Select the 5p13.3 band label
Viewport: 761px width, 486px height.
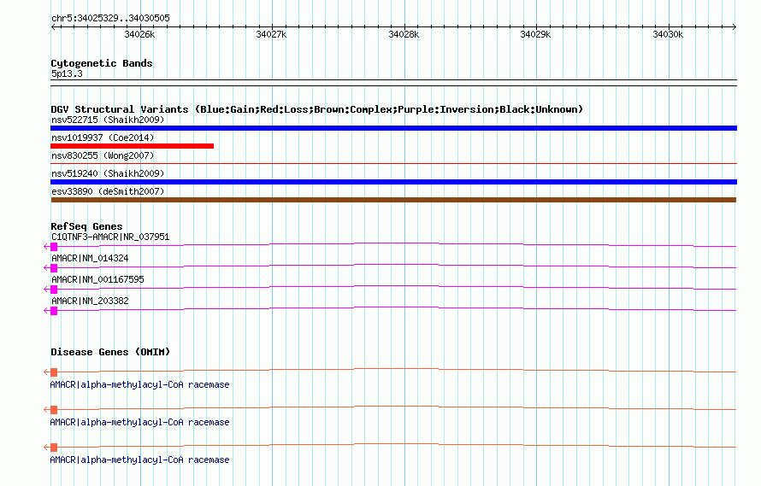pos(67,73)
